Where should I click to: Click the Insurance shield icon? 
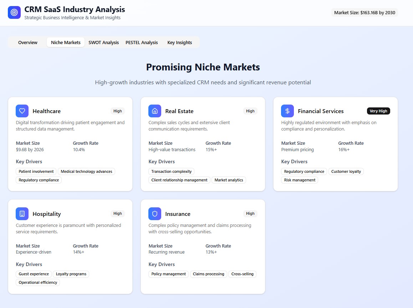click(155, 214)
